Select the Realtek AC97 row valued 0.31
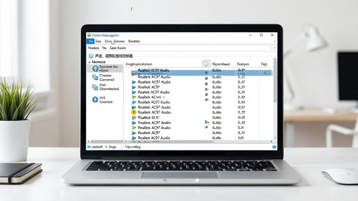The image size is (358, 201). click(199, 133)
